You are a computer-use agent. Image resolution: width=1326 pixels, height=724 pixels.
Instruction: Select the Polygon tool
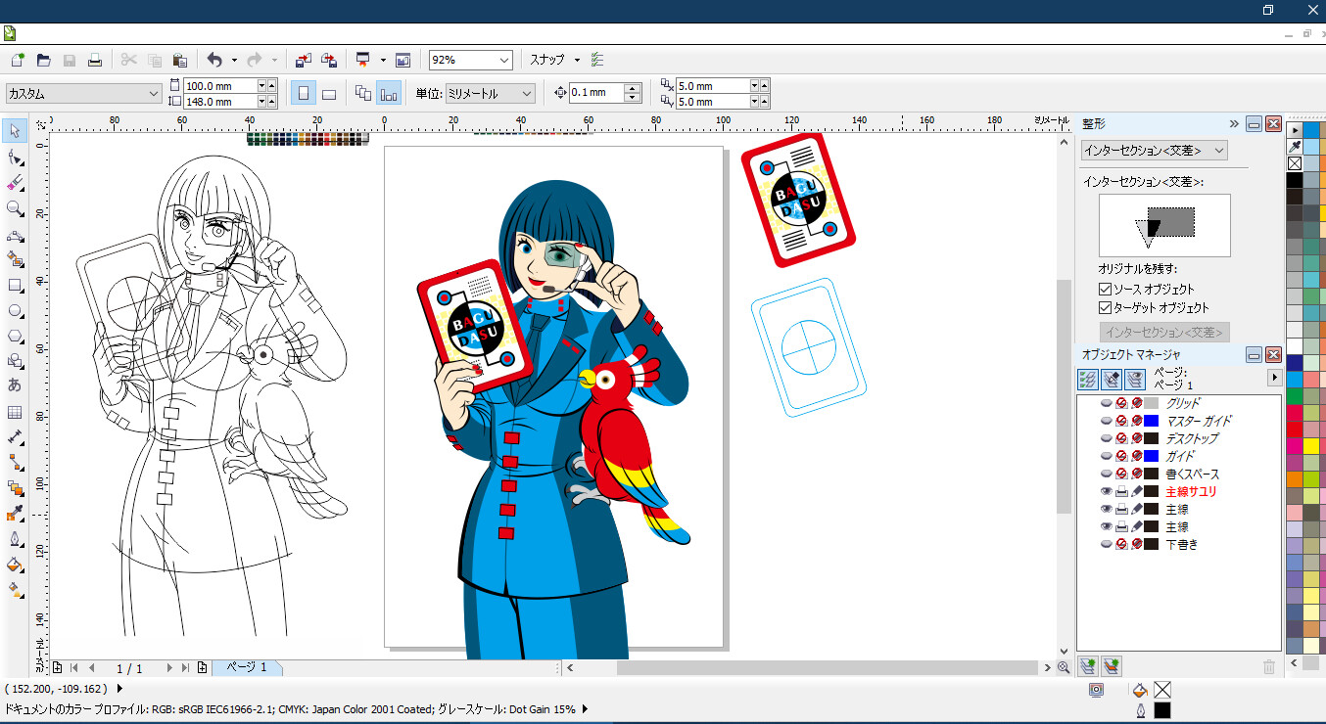[x=15, y=336]
